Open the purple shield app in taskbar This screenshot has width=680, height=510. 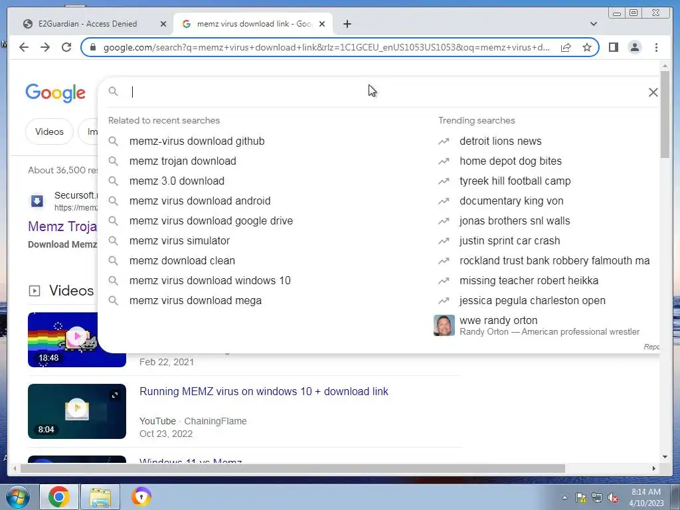[x=141, y=497]
